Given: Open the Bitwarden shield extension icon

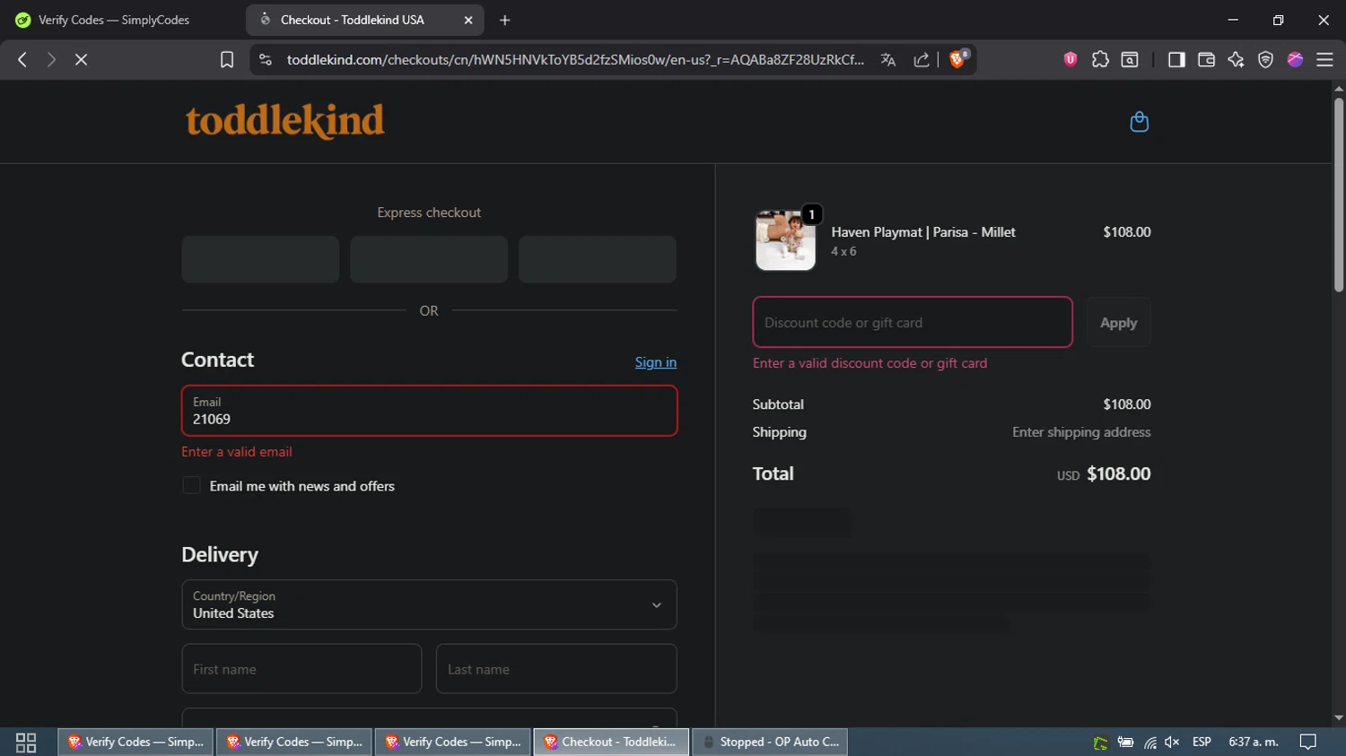Looking at the screenshot, I should [x=1071, y=59].
